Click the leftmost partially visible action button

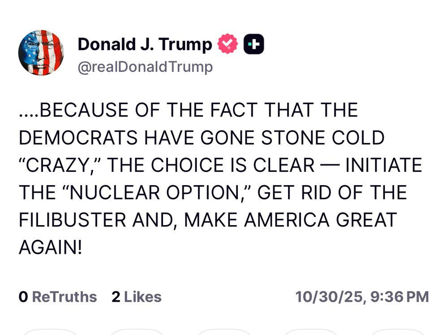coord(49,332)
